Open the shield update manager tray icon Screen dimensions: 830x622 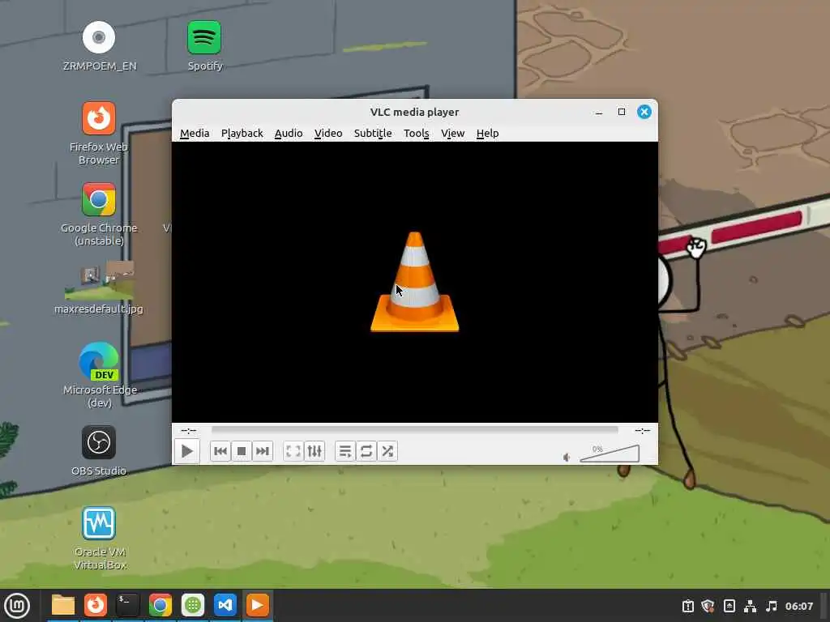pyautogui.click(x=708, y=606)
